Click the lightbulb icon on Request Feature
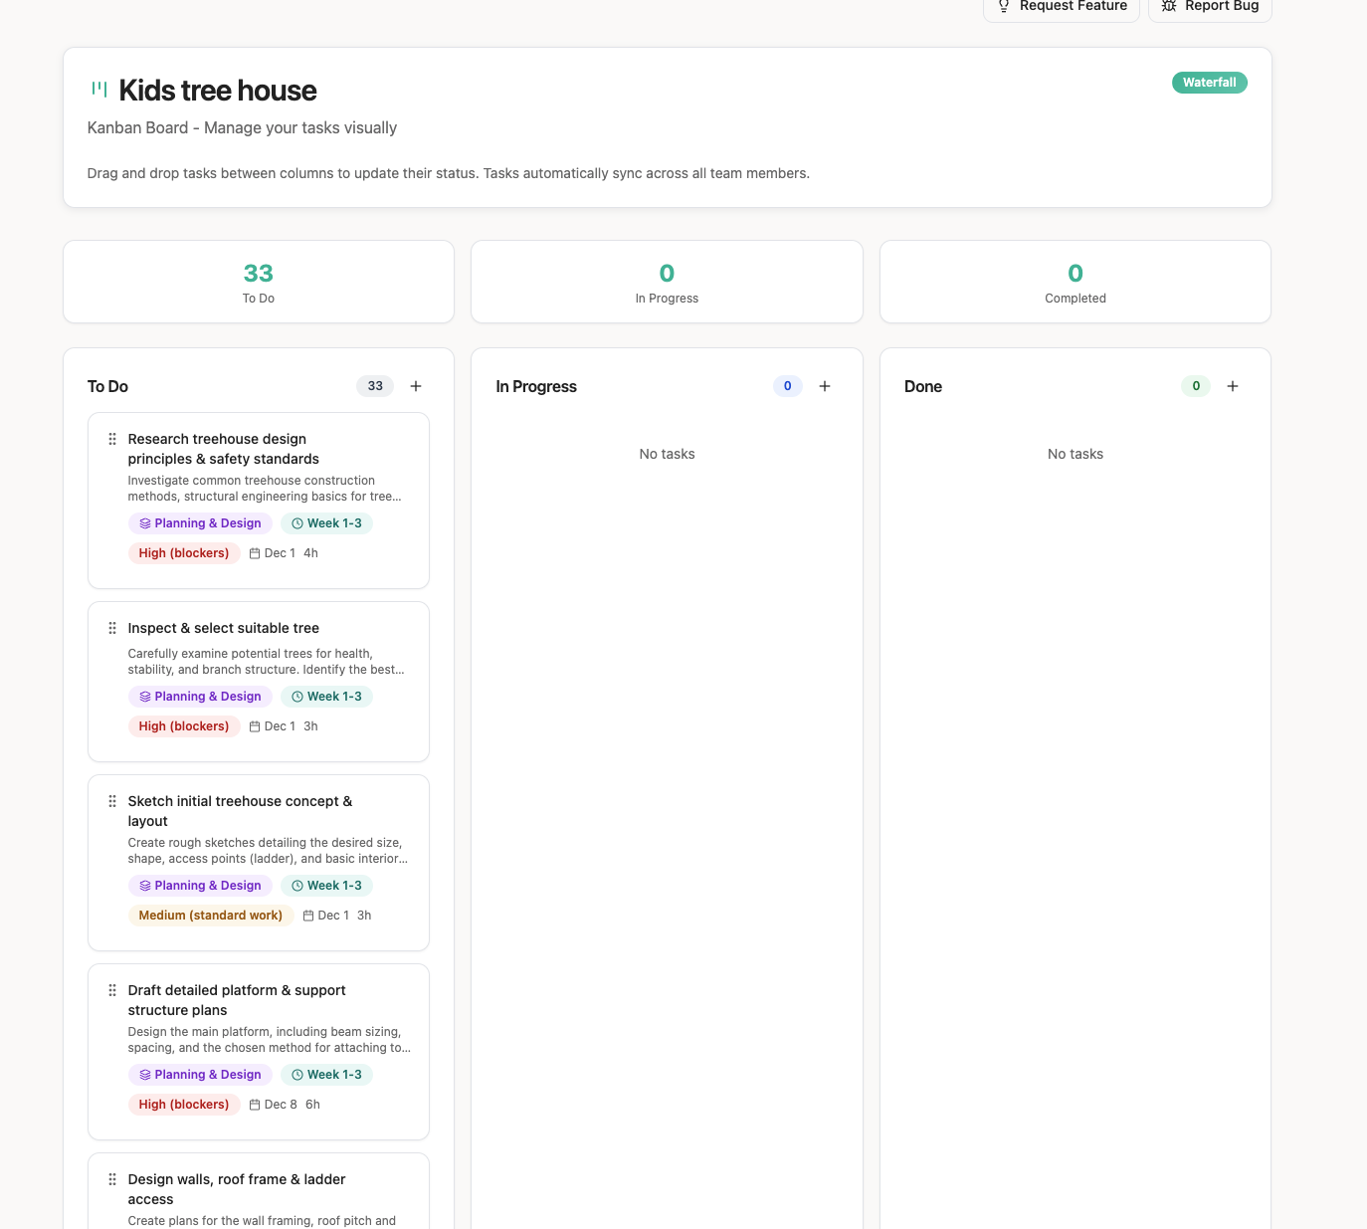The height and width of the screenshot is (1229, 1367). [x=1004, y=6]
